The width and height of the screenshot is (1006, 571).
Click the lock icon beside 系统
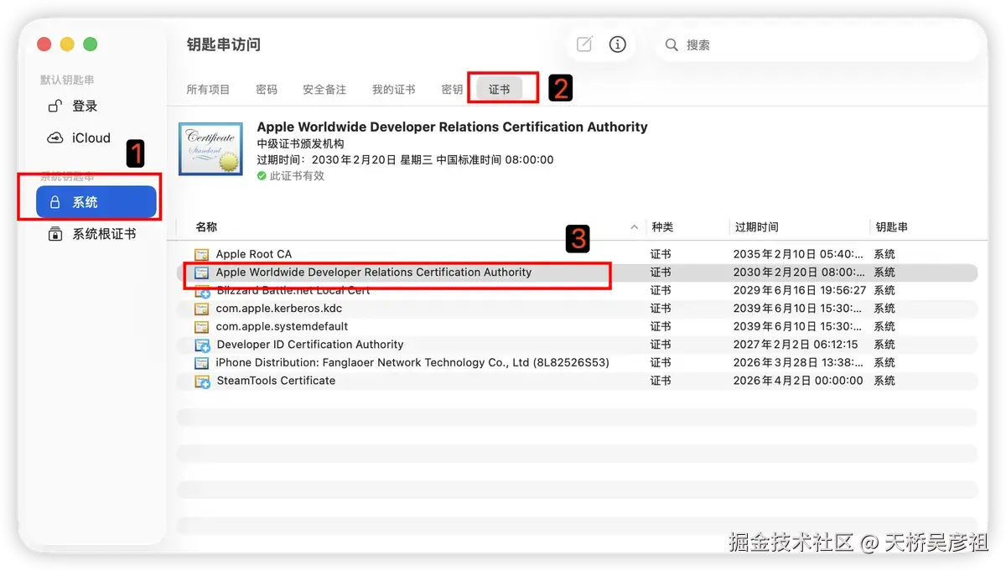point(55,202)
